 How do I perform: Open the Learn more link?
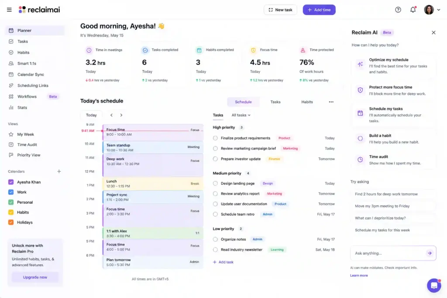pos(359,275)
